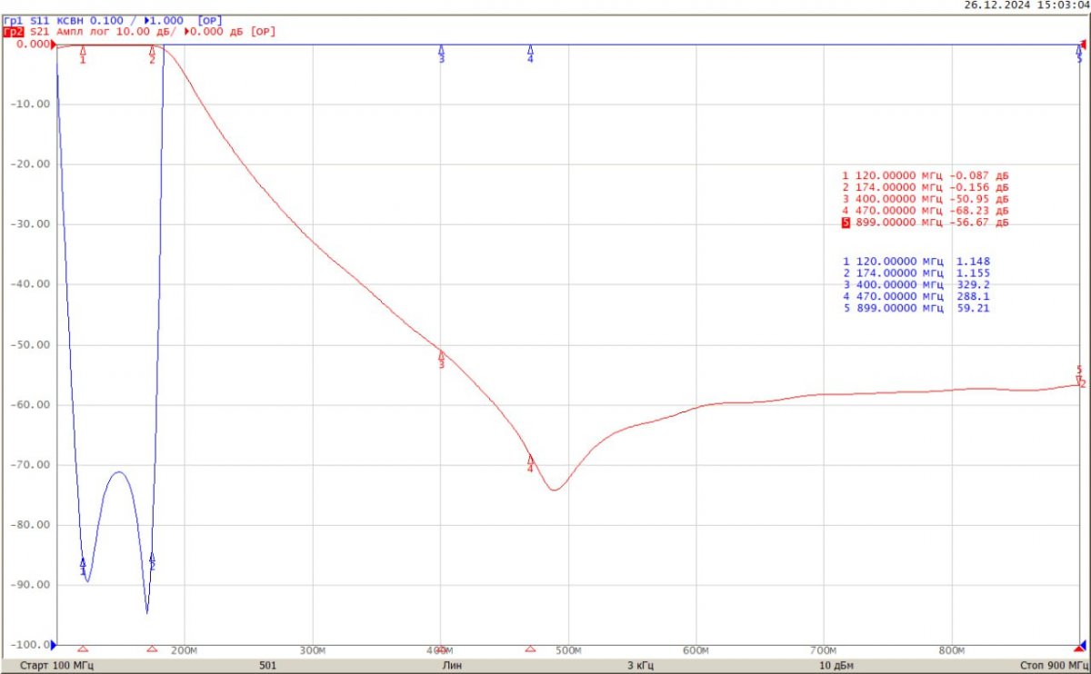Select blue table row 470.00000 МГц 288.1
The height and width of the screenshot is (674, 1091).
[916, 297]
